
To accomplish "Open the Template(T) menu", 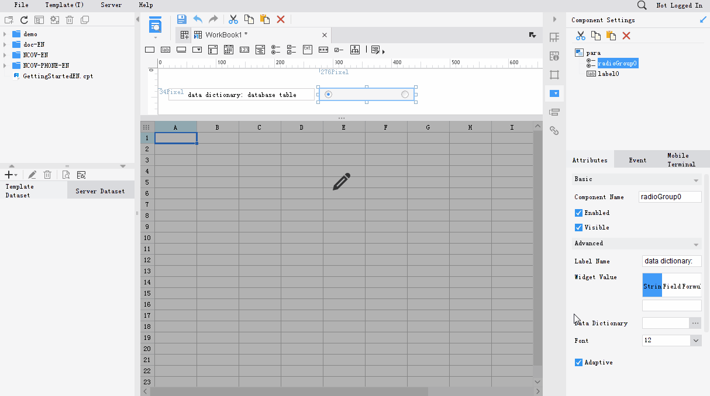I will pos(64,5).
